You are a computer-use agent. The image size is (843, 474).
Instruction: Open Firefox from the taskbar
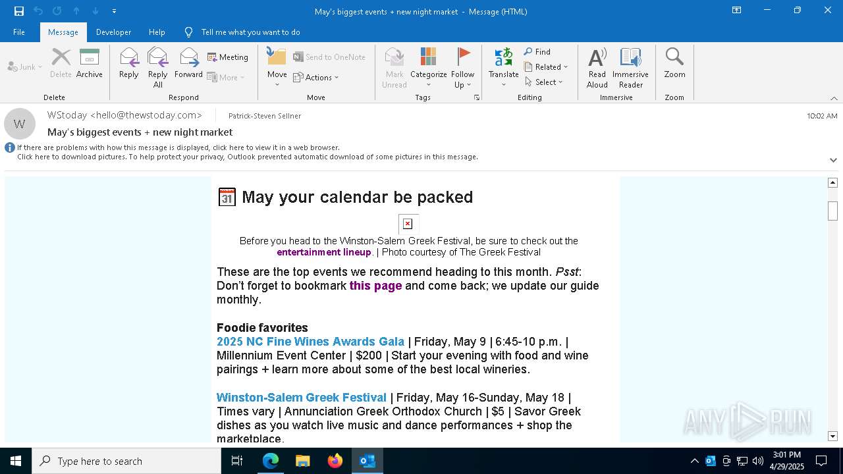(x=335, y=461)
